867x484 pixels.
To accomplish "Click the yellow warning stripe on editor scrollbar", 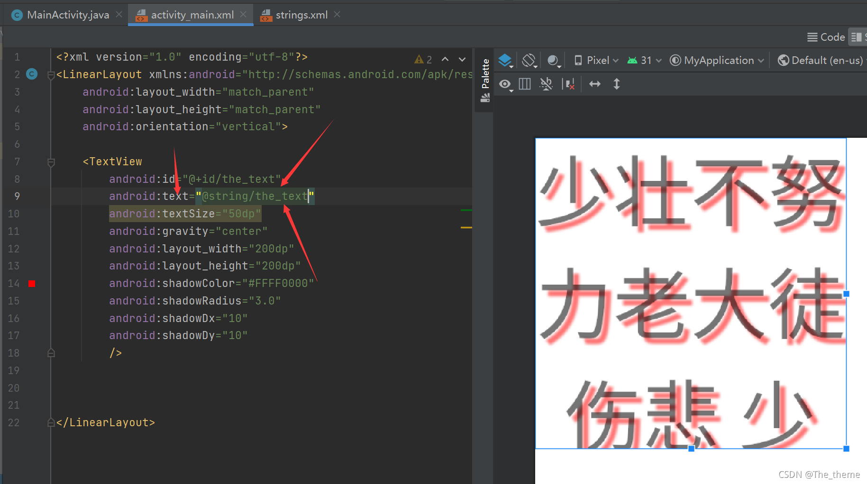I will 466,227.
